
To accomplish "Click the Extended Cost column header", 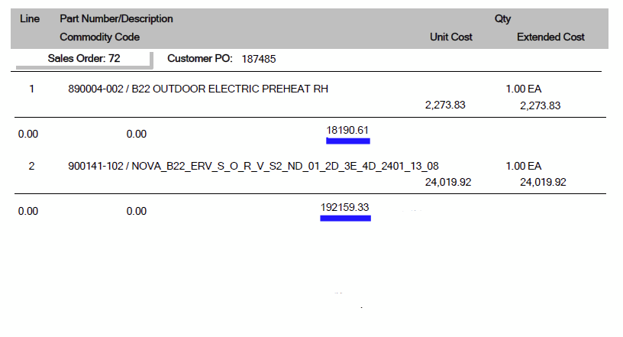I will click(550, 37).
